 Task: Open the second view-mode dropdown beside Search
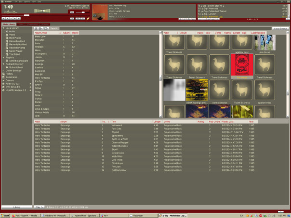click(x=40, y=28)
